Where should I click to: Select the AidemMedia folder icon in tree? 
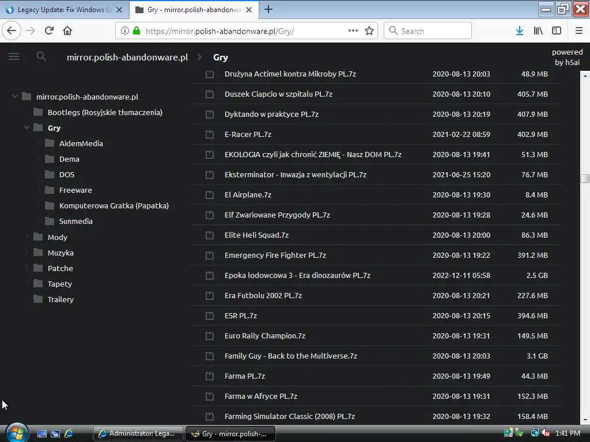pos(50,143)
